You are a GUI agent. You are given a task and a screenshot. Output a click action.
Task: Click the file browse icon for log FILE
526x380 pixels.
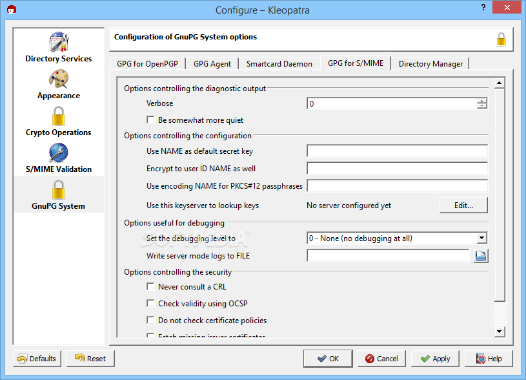coord(481,256)
